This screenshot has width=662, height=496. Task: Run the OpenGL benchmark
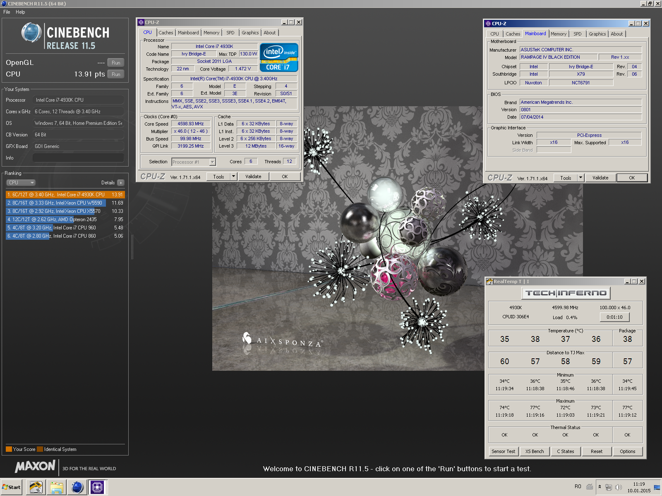(116, 63)
